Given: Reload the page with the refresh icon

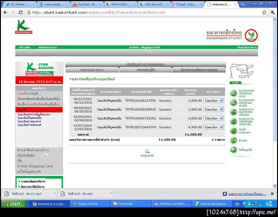Looking at the screenshot, I should tap(20, 12).
